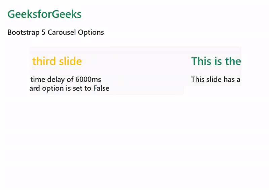Click the GeeksforGeeks green heading

[x=44, y=14]
